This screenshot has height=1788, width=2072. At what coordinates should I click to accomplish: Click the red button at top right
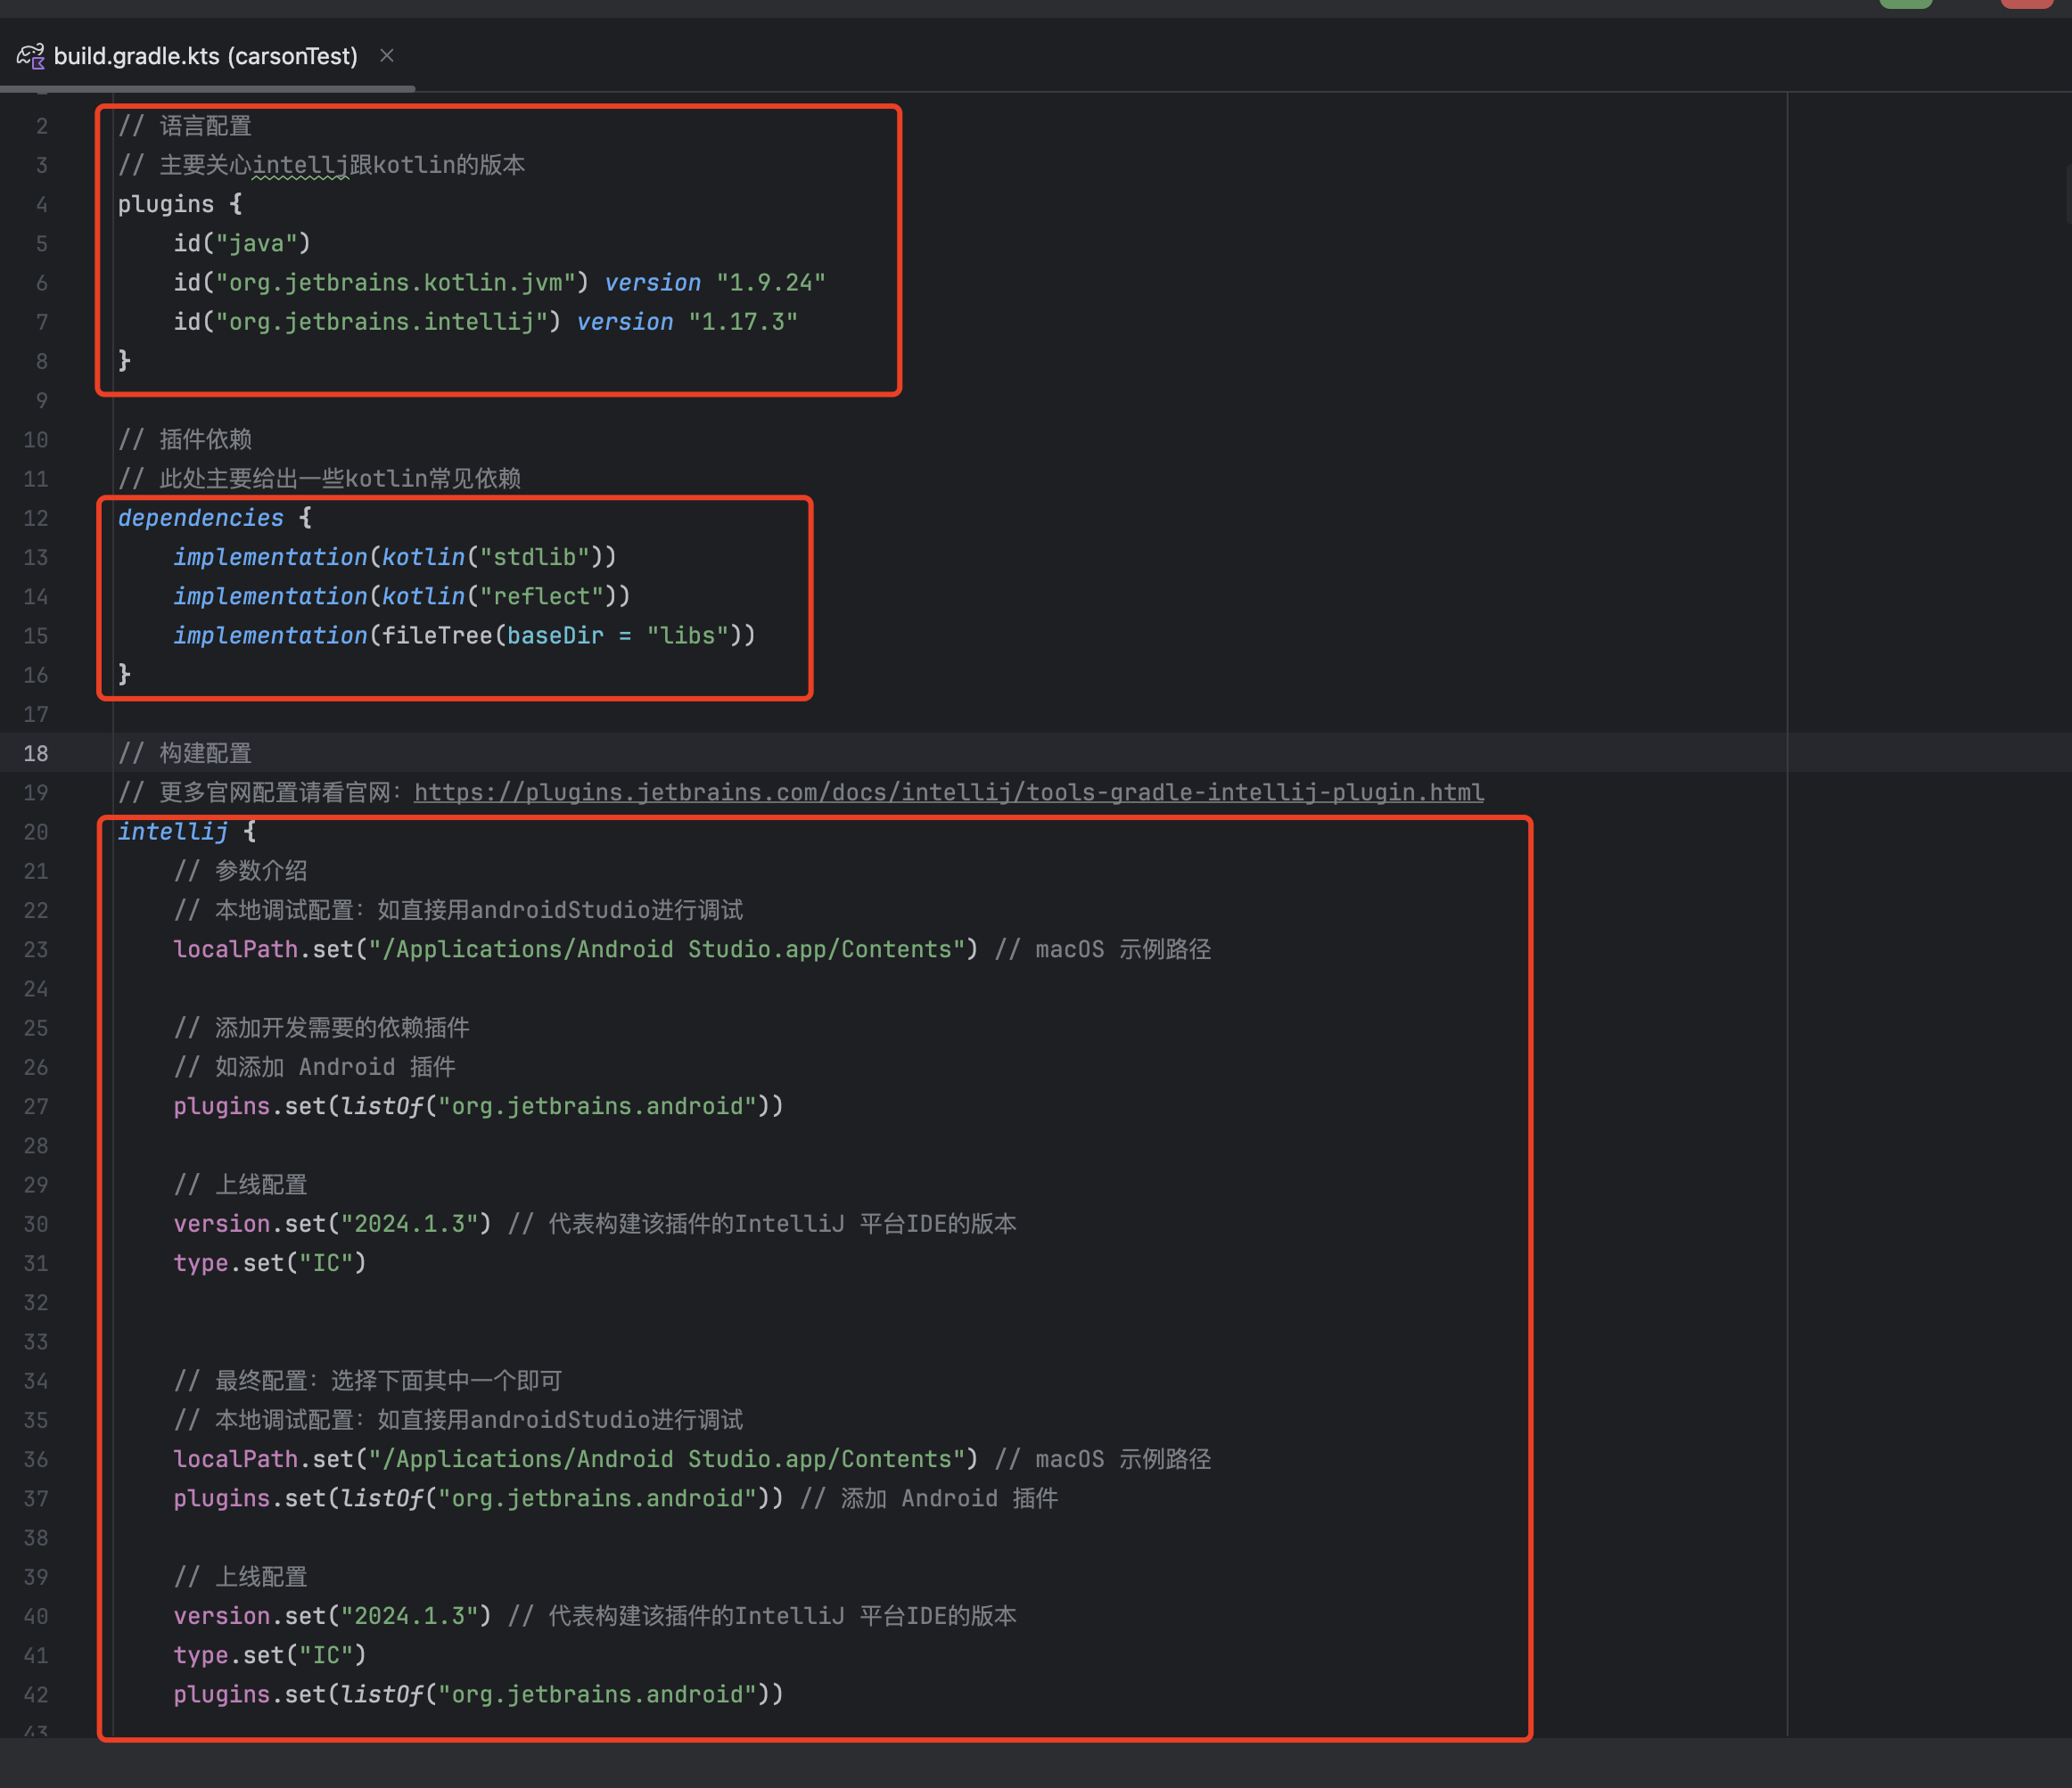click(x=2026, y=4)
